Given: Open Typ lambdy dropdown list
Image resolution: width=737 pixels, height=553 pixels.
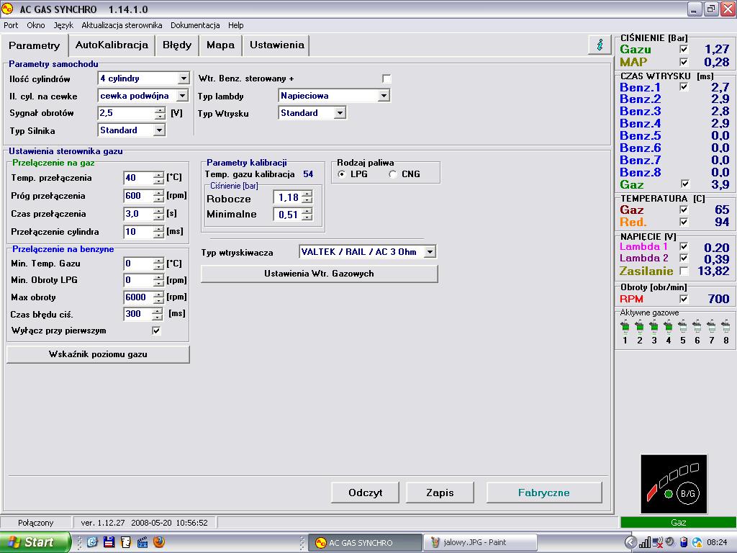Looking at the screenshot, I should pyautogui.click(x=384, y=96).
